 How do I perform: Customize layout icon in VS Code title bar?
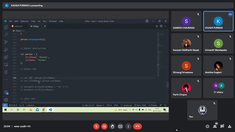[x=147, y=21]
